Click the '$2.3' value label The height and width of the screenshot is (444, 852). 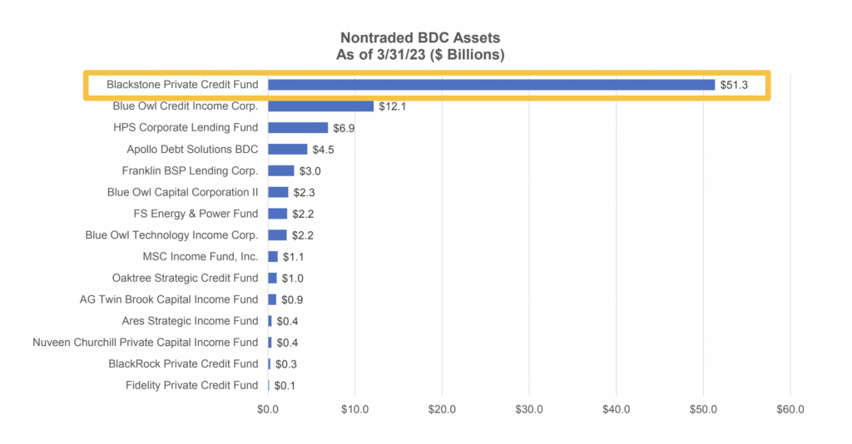(x=305, y=193)
